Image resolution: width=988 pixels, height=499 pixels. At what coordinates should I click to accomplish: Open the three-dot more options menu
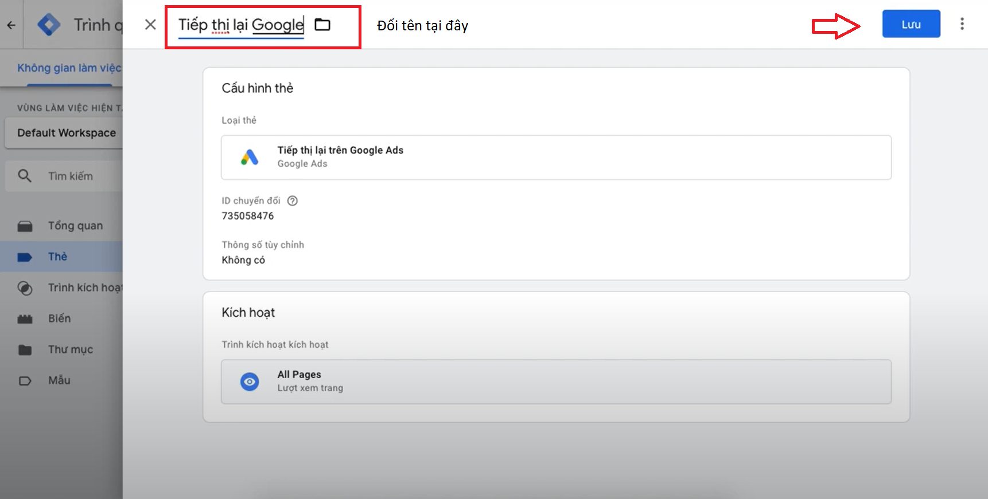click(962, 24)
